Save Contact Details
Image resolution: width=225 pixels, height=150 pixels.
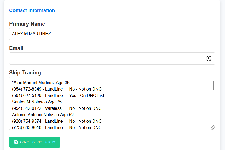(35, 142)
